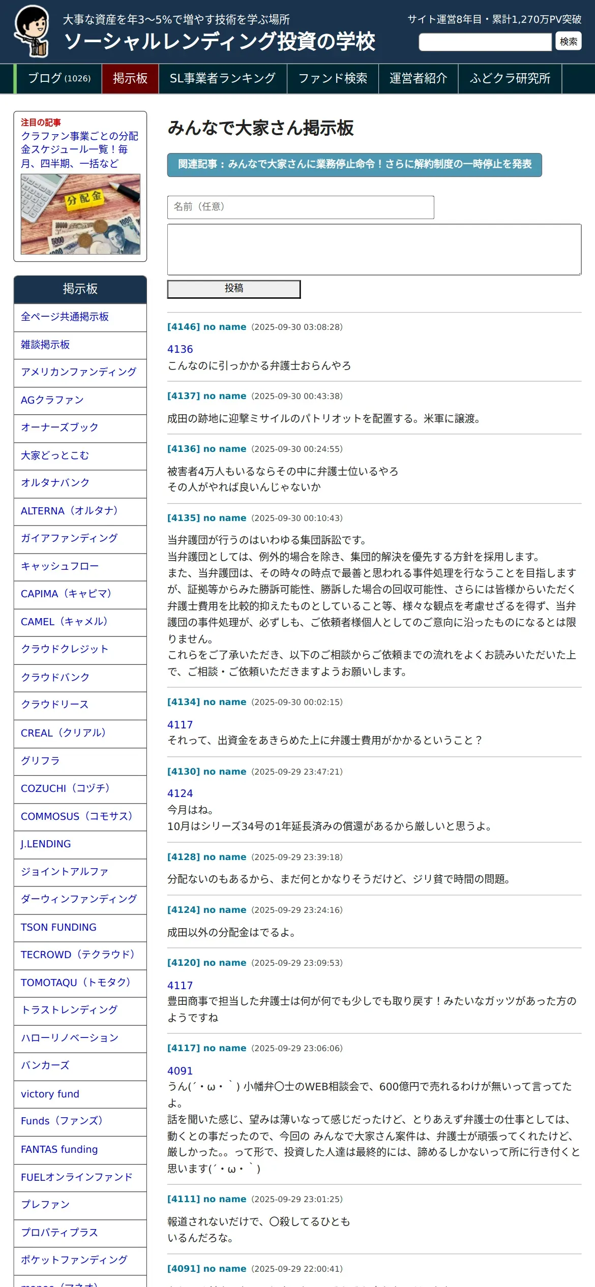Open TECROWD（テクラウド） board
Image resolution: width=595 pixels, height=1287 pixels.
[x=80, y=955]
